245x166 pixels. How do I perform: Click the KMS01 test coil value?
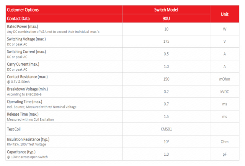(x=166, y=129)
